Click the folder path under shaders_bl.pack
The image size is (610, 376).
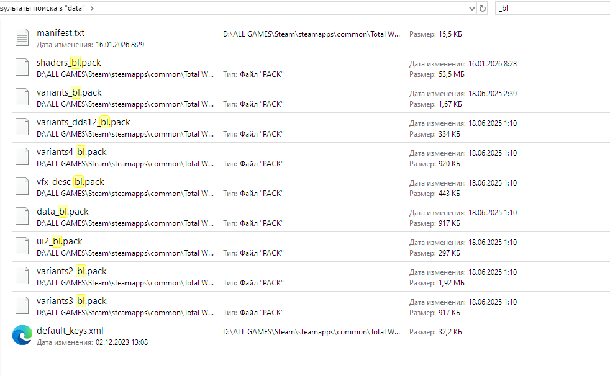pos(125,74)
